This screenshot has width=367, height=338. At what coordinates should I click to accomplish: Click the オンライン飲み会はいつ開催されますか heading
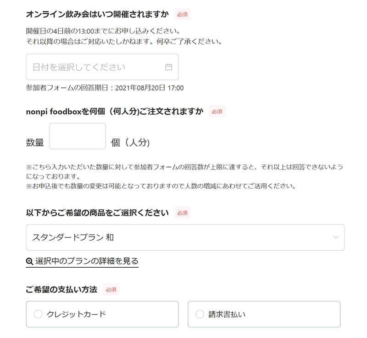(x=97, y=14)
